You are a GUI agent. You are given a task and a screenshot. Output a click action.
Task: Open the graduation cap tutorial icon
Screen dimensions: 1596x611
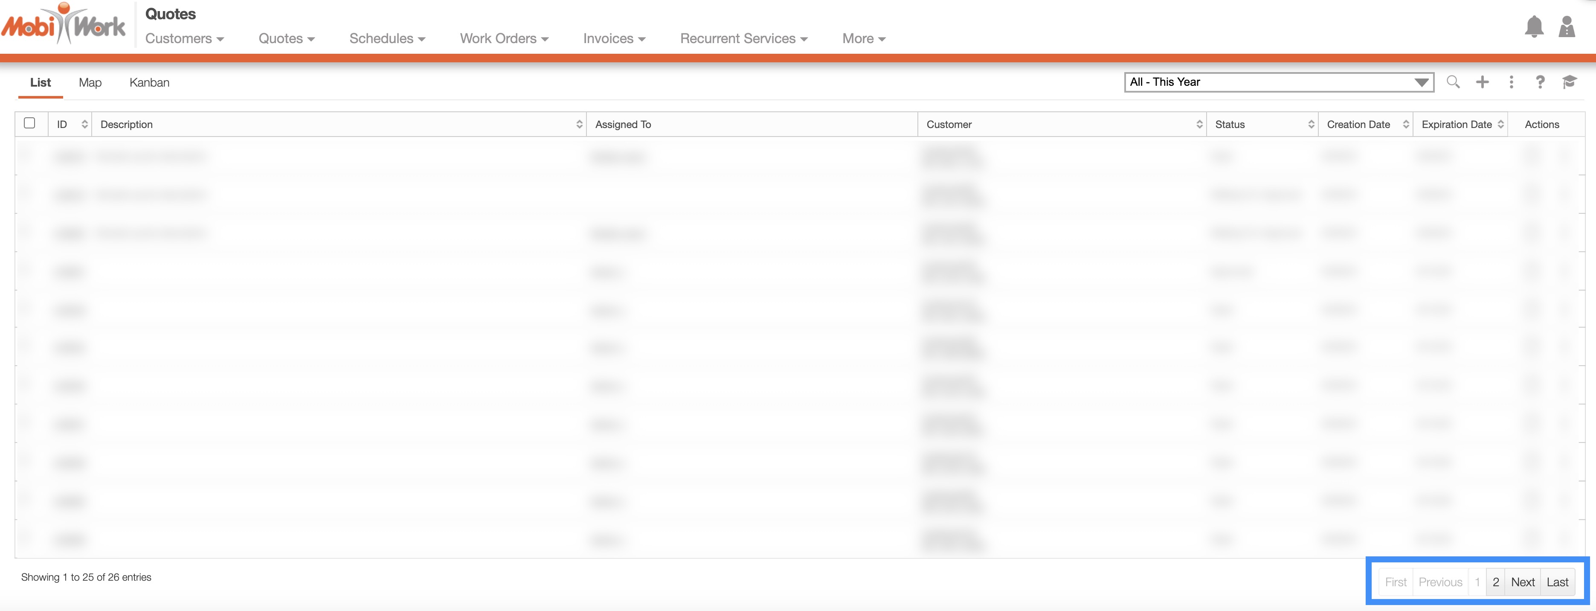pyautogui.click(x=1570, y=82)
